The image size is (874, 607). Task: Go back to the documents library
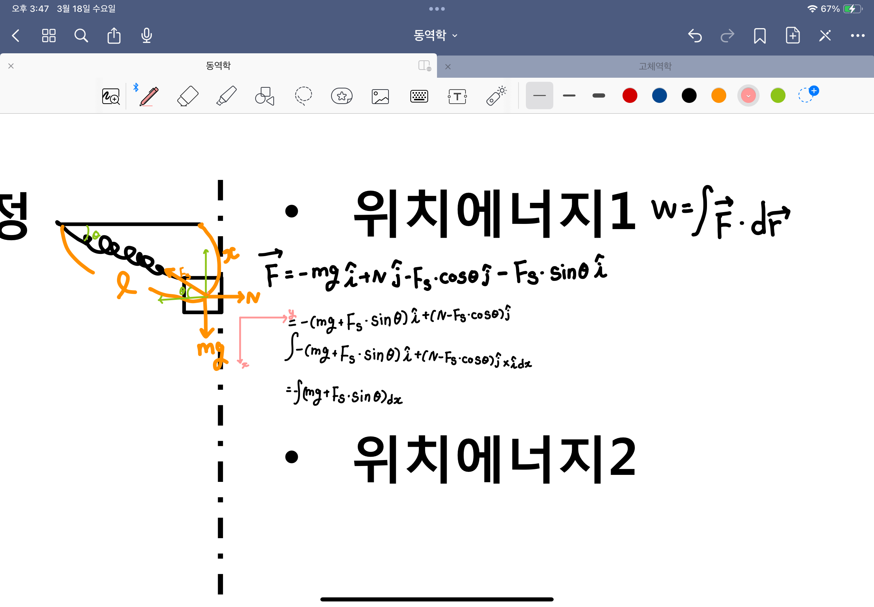pos(16,36)
